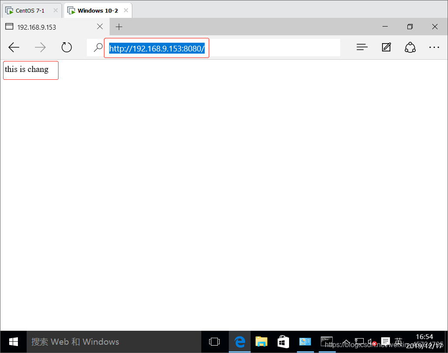This screenshot has width=448, height=353.
Task: Select the 192.168.9.153 browser tab
Action: point(54,27)
